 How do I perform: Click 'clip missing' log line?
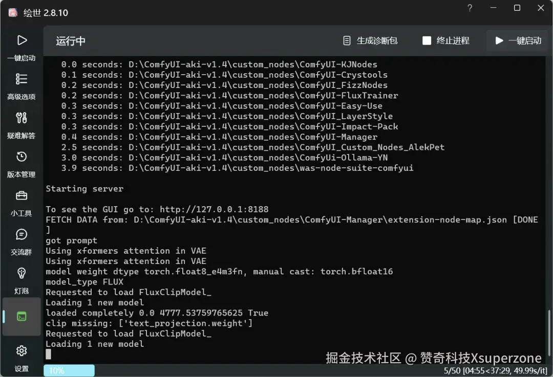[x=149, y=323]
